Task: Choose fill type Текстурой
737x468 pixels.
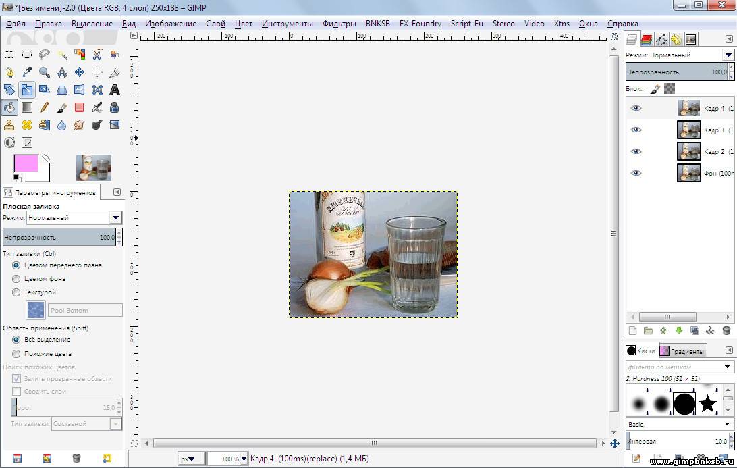Action: click(16, 292)
